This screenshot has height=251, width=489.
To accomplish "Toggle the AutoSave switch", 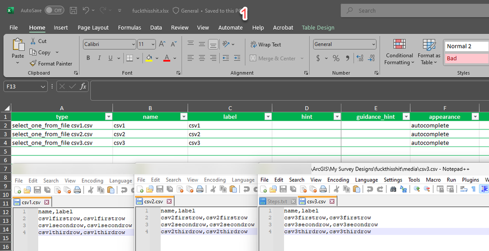I will (x=54, y=10).
